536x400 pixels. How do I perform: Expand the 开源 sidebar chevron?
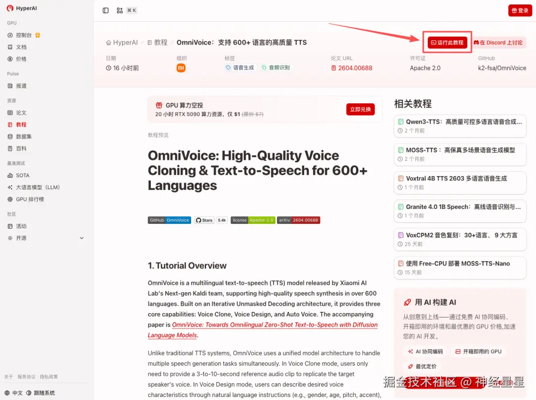pos(82,238)
